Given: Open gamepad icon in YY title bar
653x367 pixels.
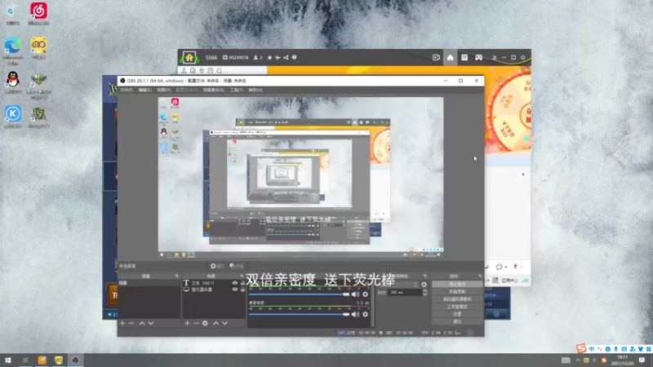Looking at the screenshot, I should coord(478,57).
